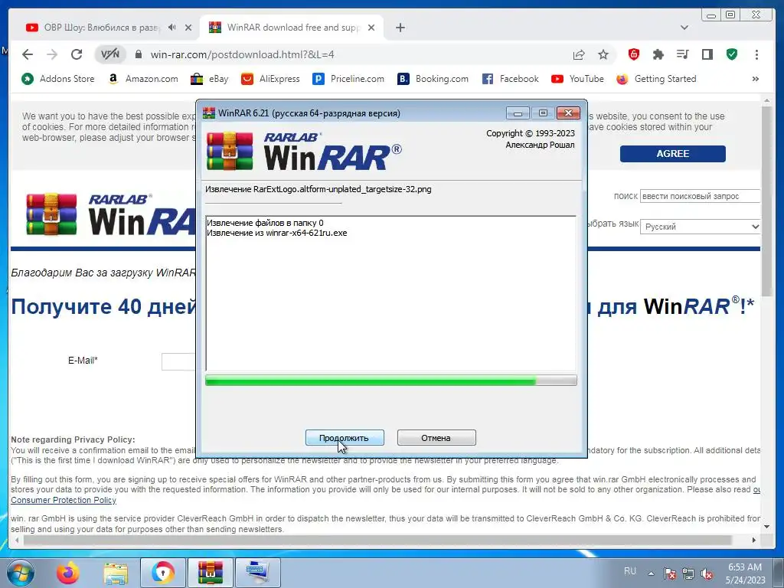Open the Booking.com bookmark
The height and width of the screenshot is (588, 784).
tap(433, 79)
